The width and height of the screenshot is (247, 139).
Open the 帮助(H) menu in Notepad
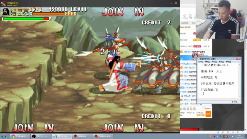[228, 62]
